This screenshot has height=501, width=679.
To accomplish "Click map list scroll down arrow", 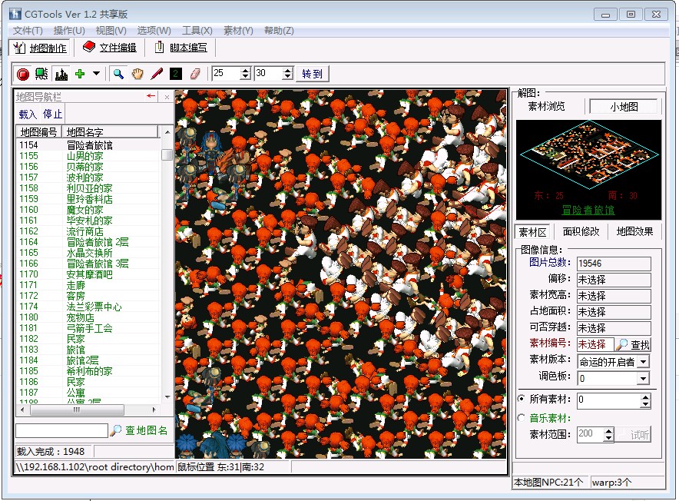I will (167, 397).
